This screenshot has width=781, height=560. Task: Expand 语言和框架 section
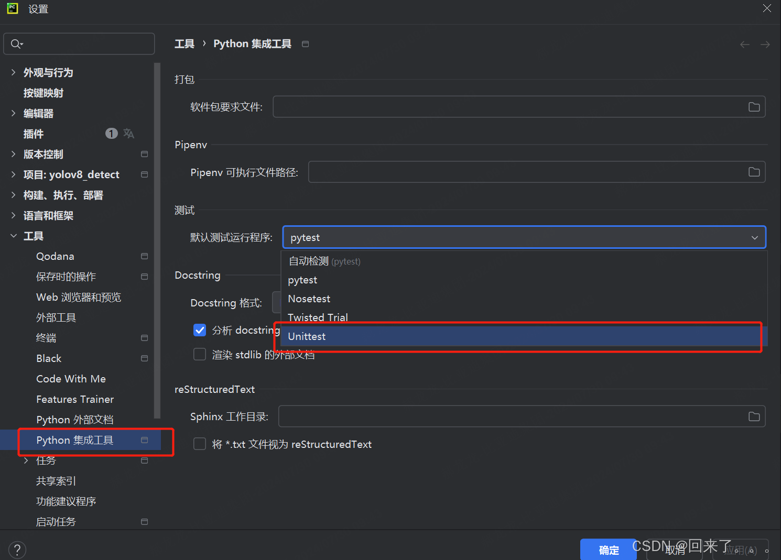point(14,215)
